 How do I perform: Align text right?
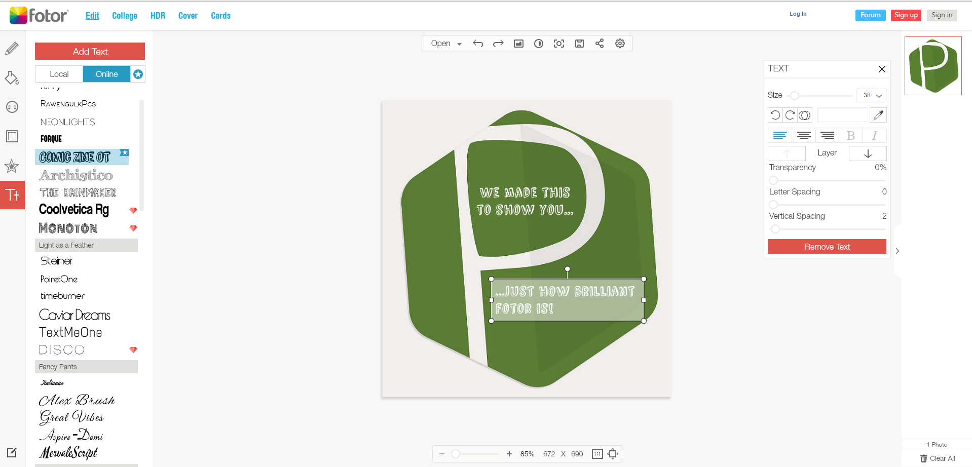point(828,135)
